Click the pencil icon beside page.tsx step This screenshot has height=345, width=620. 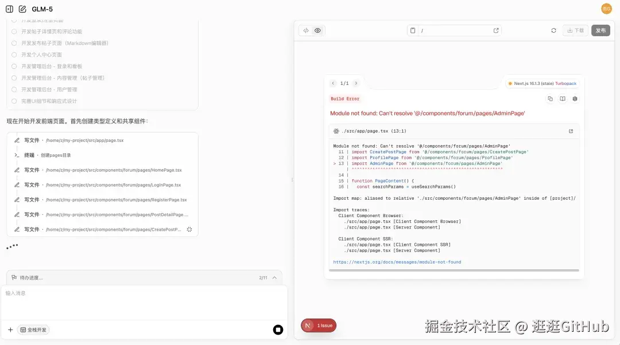tap(17, 140)
